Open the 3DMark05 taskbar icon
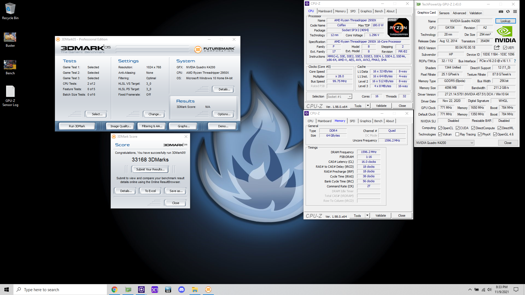Screen dimensions: 525x295 coord(208,290)
